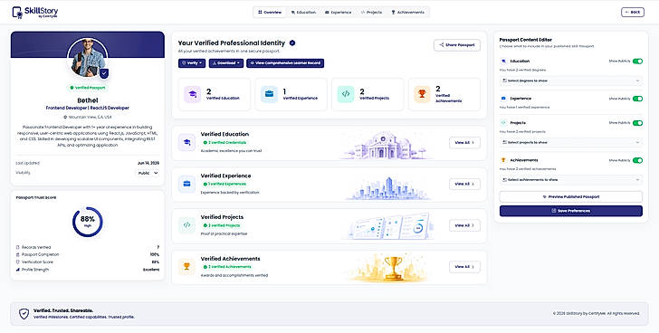659x333 pixels.
Task: Expand Select degrees to show dropdown
Action: (570, 81)
